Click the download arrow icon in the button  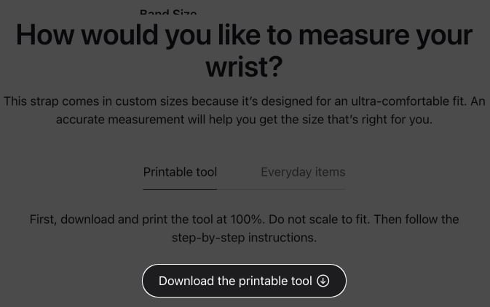pyautogui.click(x=323, y=281)
